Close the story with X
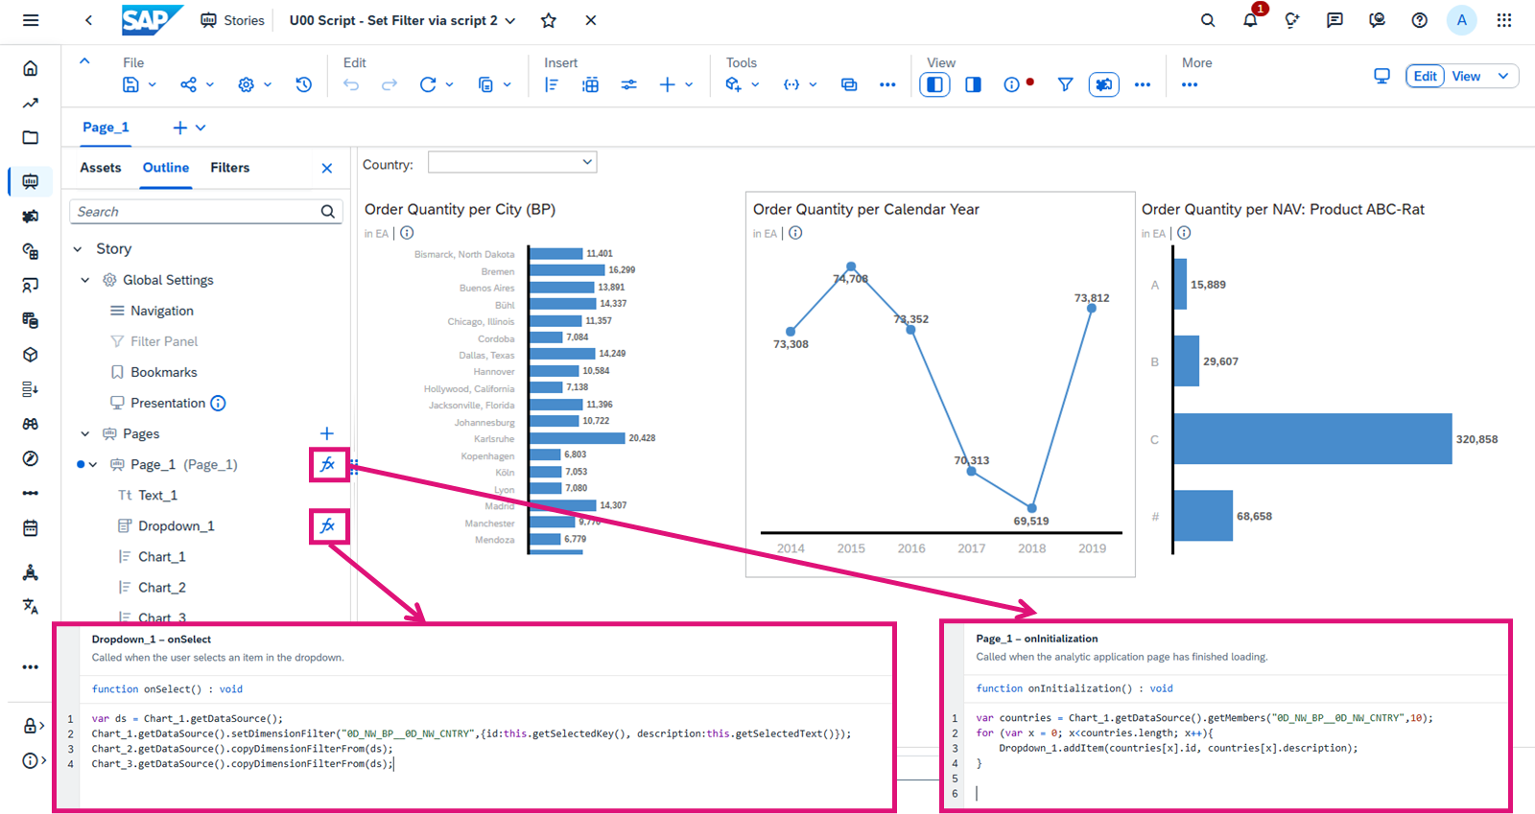This screenshot has height=814, width=1535. 591,20
